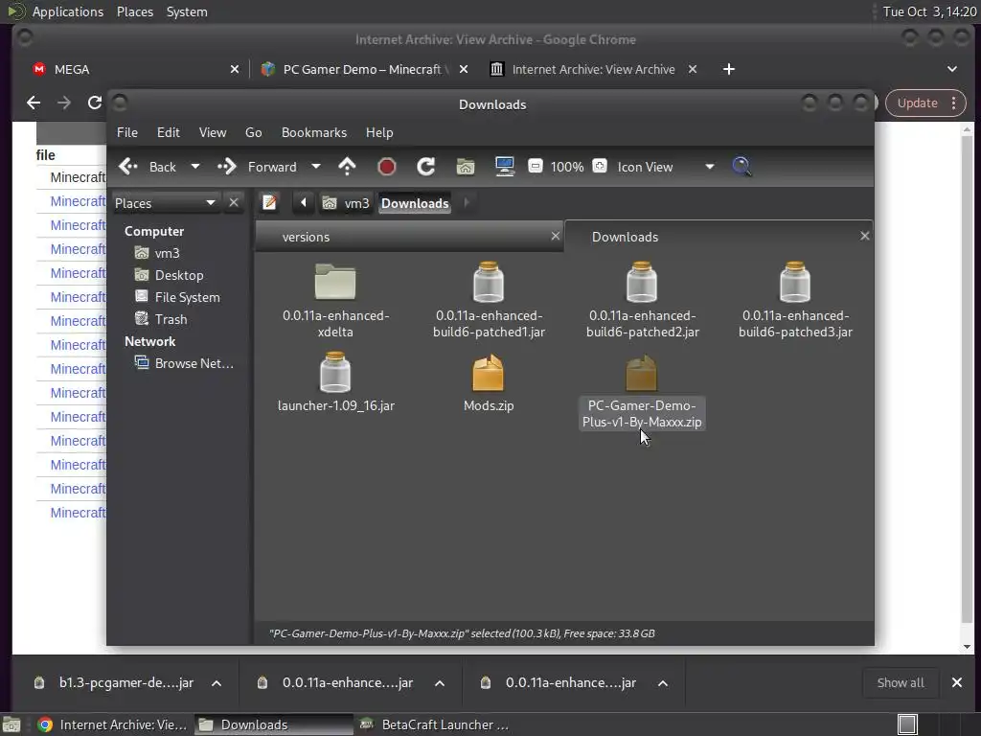Open the Applications menu in the top panel

click(x=68, y=11)
